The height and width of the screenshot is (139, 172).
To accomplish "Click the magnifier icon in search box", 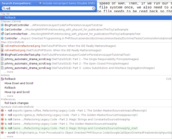I will pyautogui.click(x=4, y=8).
